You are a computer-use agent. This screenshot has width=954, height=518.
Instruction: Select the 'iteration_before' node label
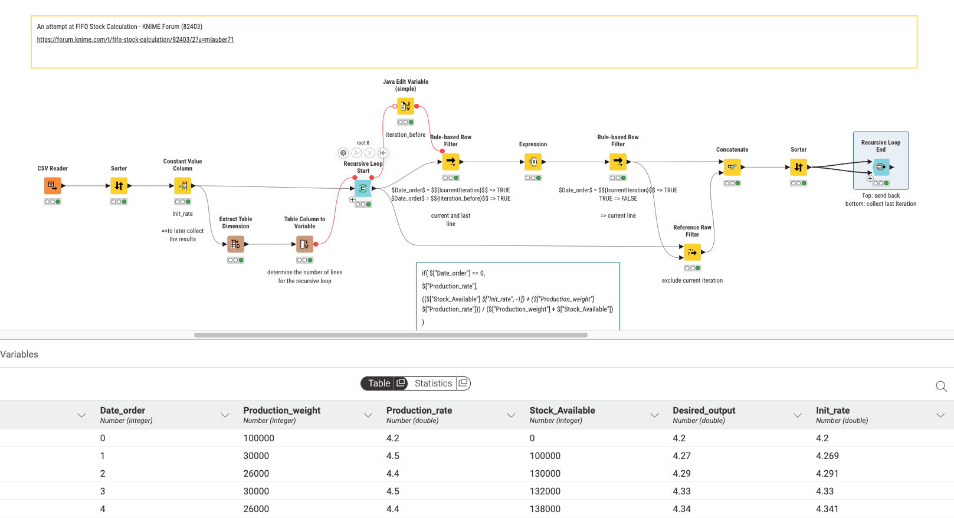(x=405, y=135)
